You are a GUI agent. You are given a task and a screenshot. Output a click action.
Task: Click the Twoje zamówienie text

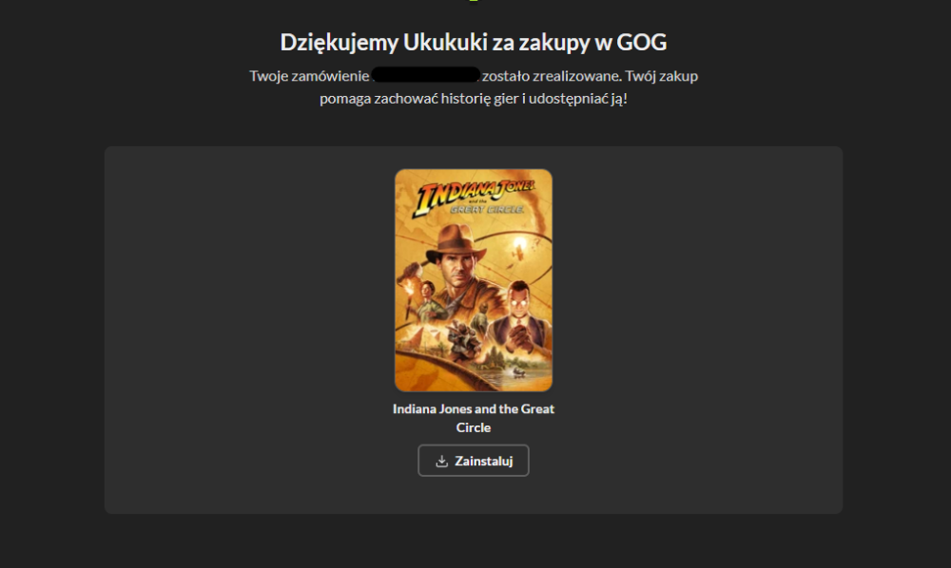309,76
